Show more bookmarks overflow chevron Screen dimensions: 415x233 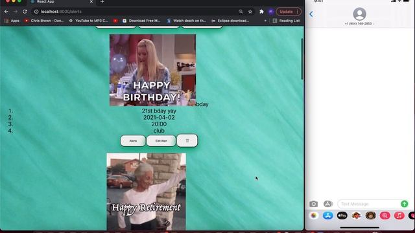coord(265,21)
